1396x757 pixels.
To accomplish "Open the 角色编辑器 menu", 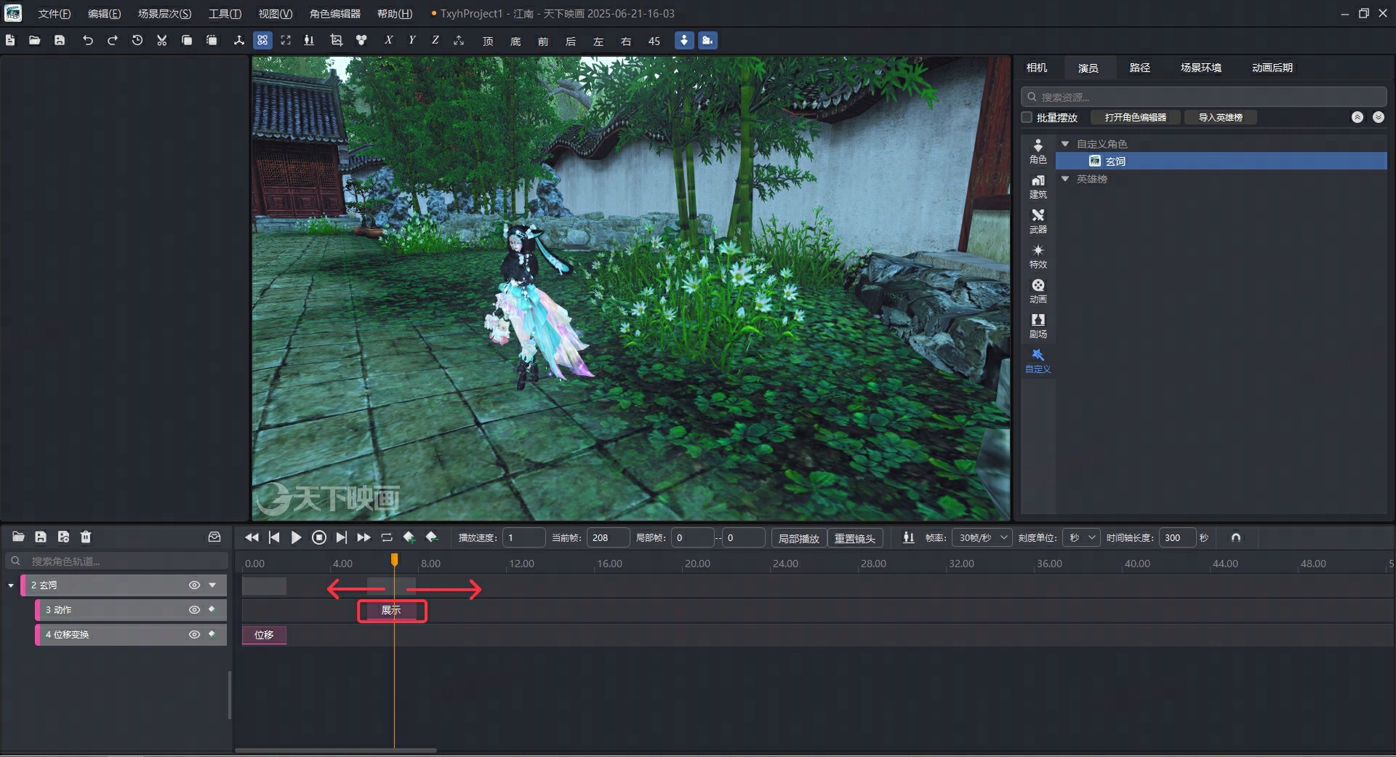I will 335,14.
